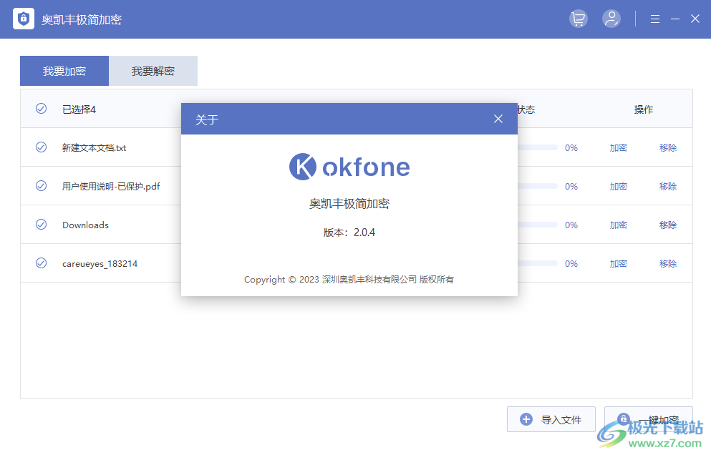The height and width of the screenshot is (455, 711).
Task: Minimize the application window
Action: [675, 19]
